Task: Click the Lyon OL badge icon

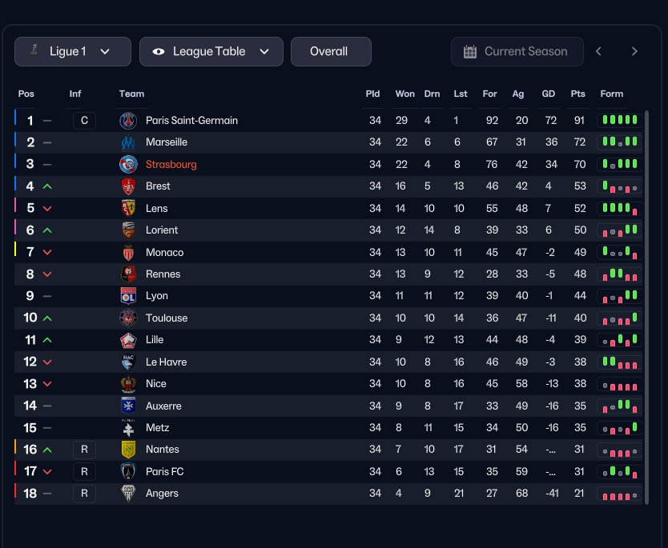Action: [128, 296]
